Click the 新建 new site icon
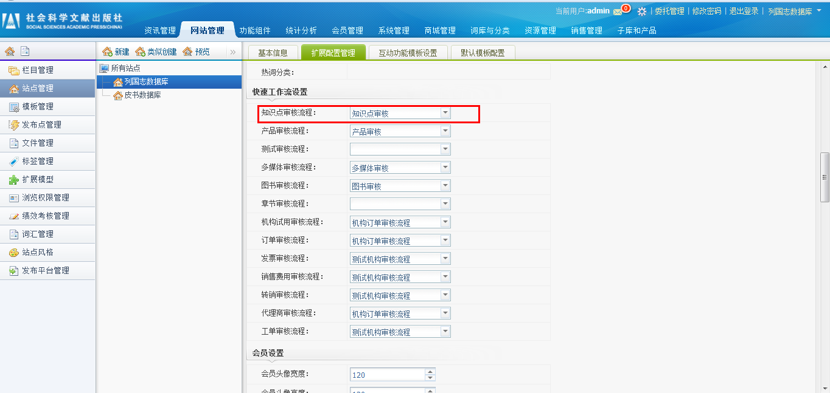This screenshot has height=393, width=830. [108, 52]
